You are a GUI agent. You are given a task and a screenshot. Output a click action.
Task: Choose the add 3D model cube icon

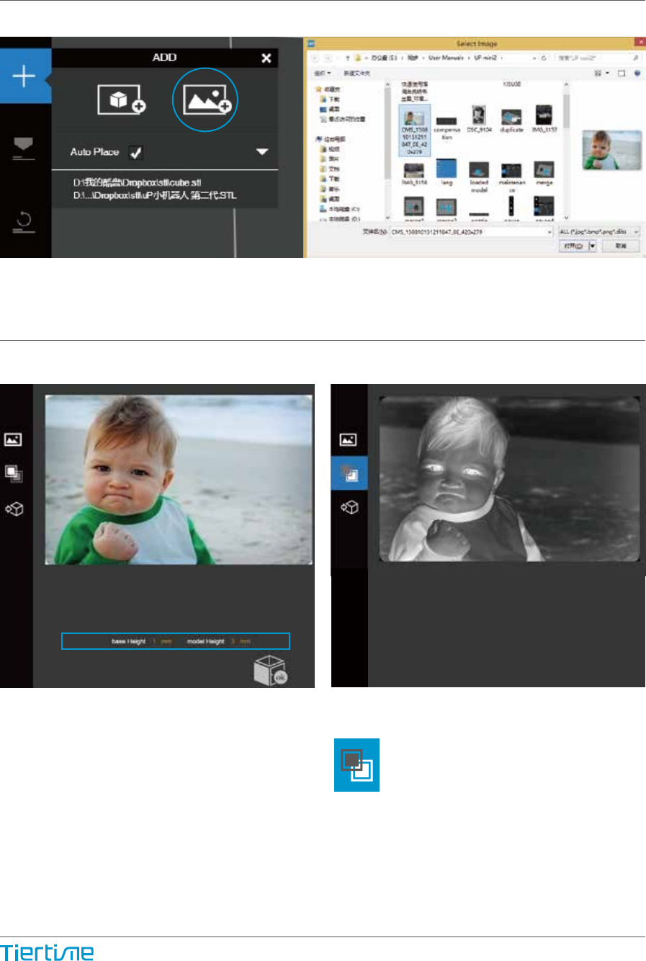point(121,101)
